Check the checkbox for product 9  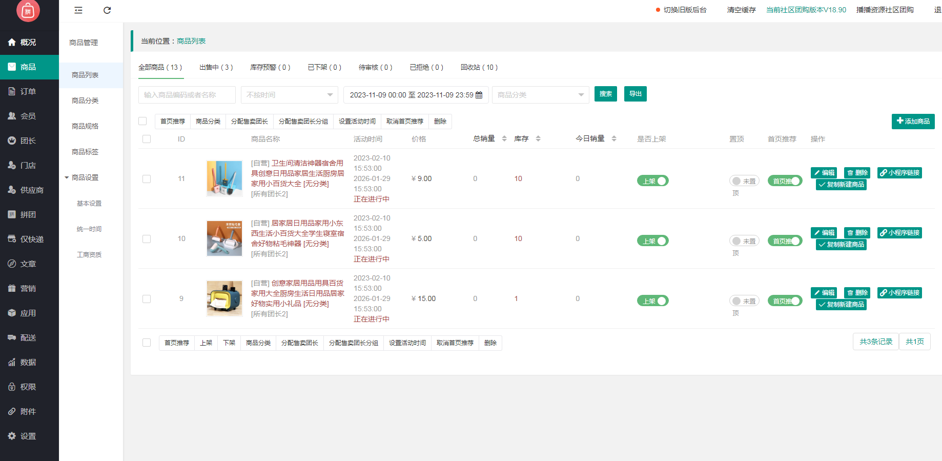click(147, 299)
